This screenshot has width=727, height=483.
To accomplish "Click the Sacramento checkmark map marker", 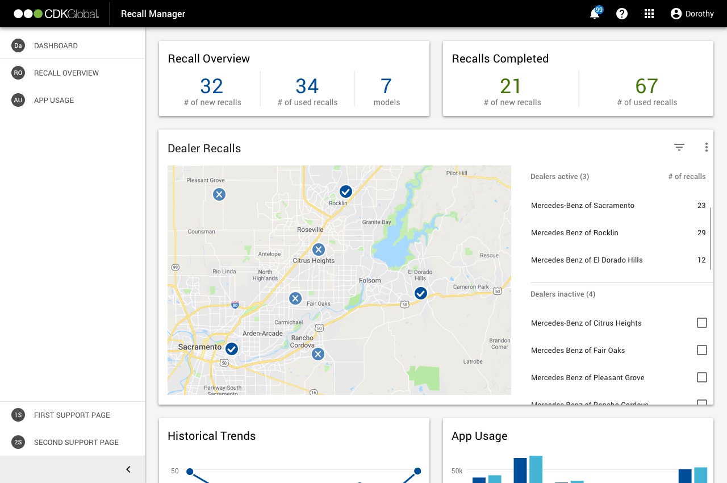I will pyautogui.click(x=232, y=348).
